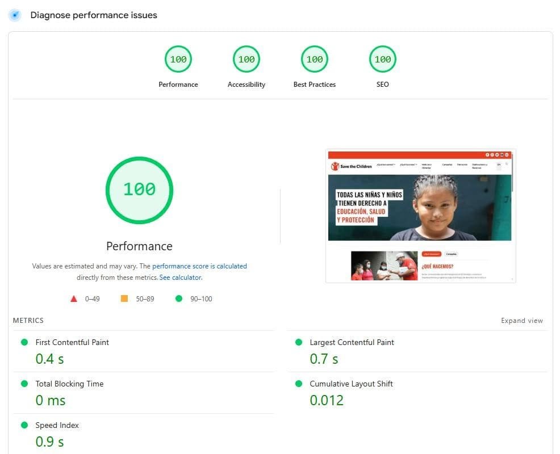Click the Performance score gauge at top
The height and width of the screenshot is (454, 560).
(x=178, y=59)
